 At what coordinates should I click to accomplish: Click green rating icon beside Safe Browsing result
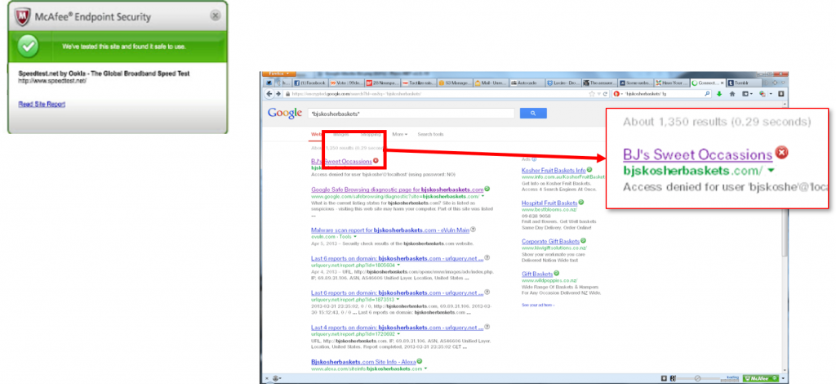coord(487,189)
